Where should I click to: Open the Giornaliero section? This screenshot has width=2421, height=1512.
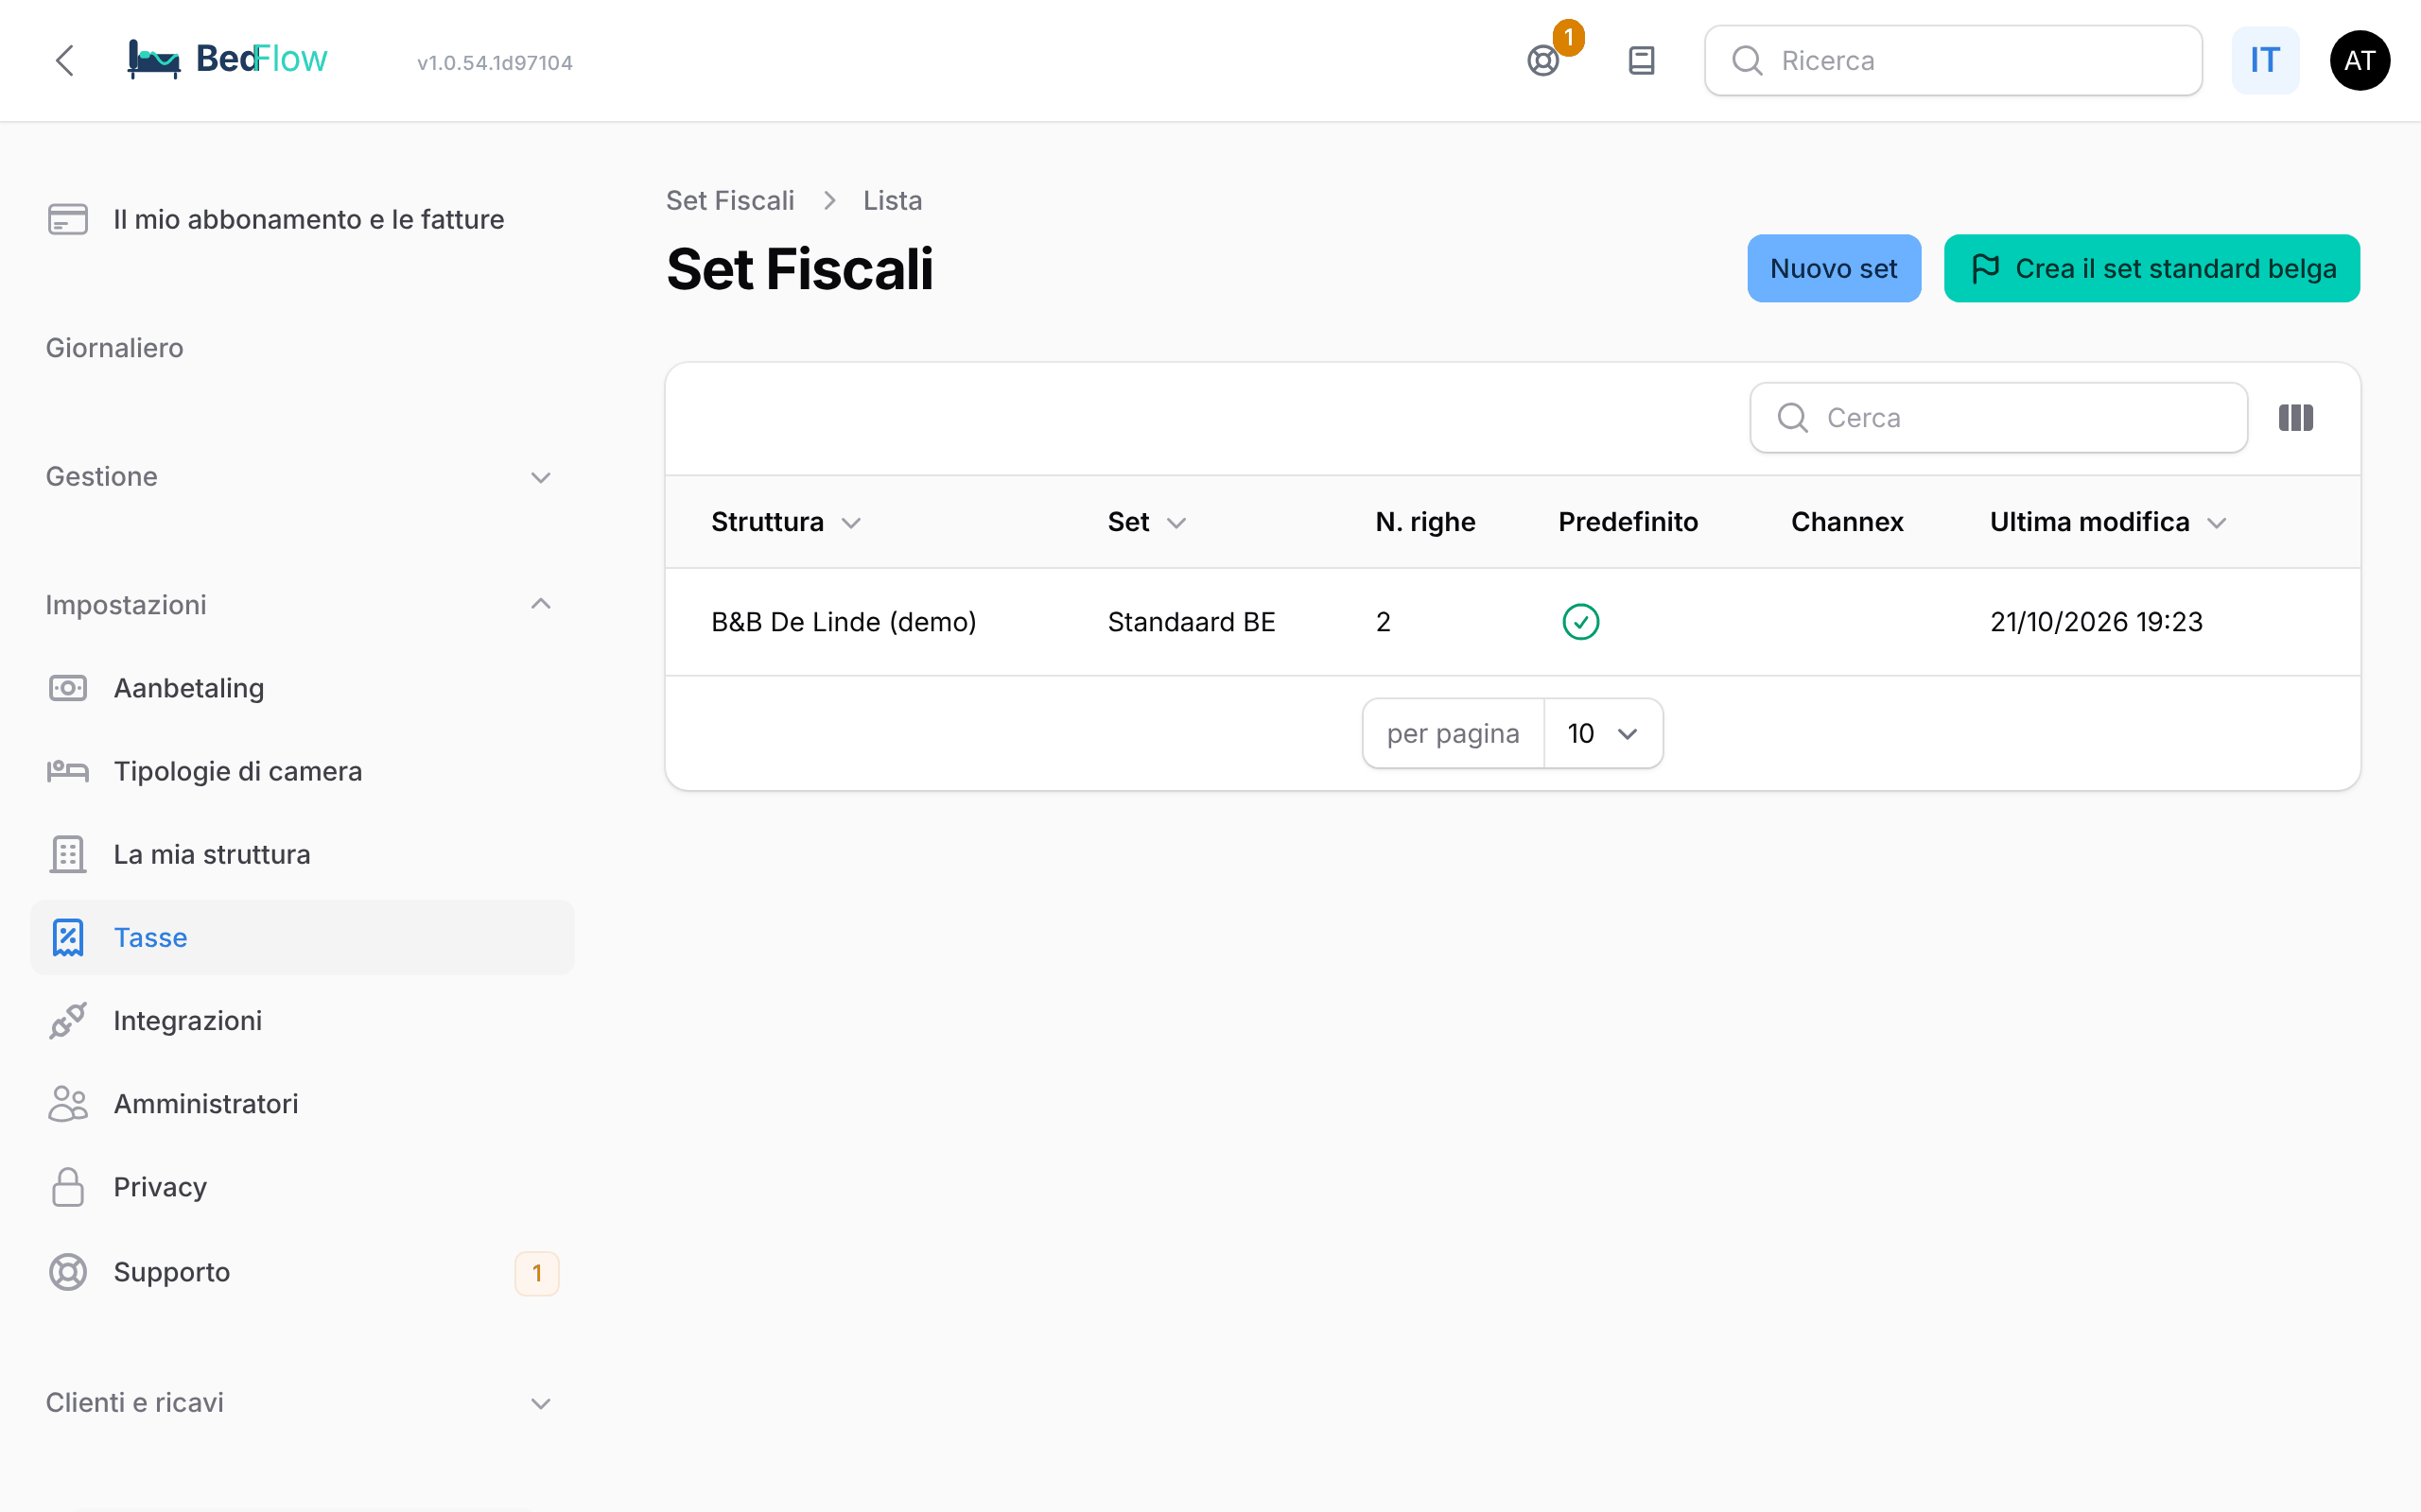(x=115, y=348)
